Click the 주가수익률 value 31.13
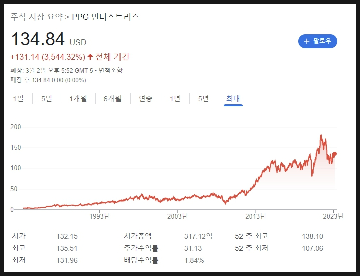 193,248
